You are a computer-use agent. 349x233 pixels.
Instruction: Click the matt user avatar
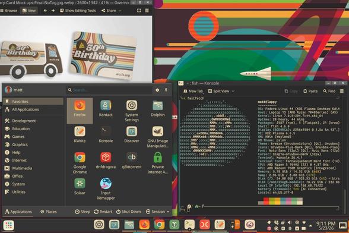(8, 90)
